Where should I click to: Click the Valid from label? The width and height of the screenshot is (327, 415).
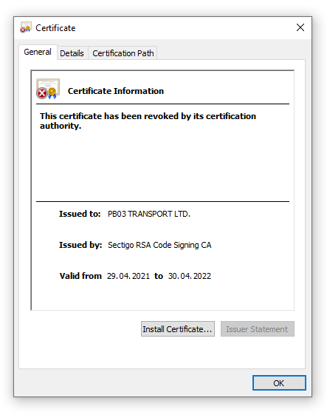click(x=80, y=276)
